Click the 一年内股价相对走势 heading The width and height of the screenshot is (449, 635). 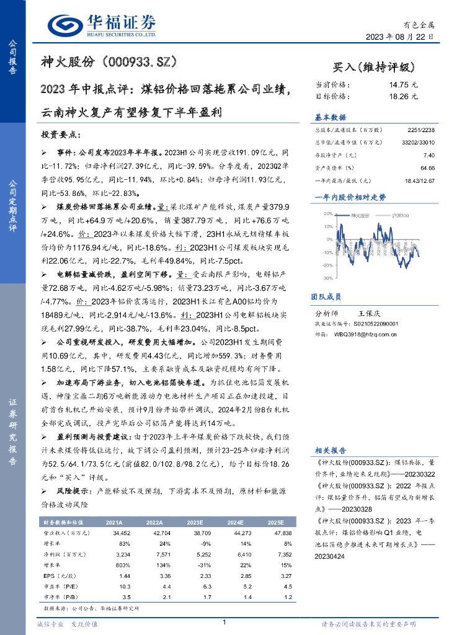coord(350,197)
